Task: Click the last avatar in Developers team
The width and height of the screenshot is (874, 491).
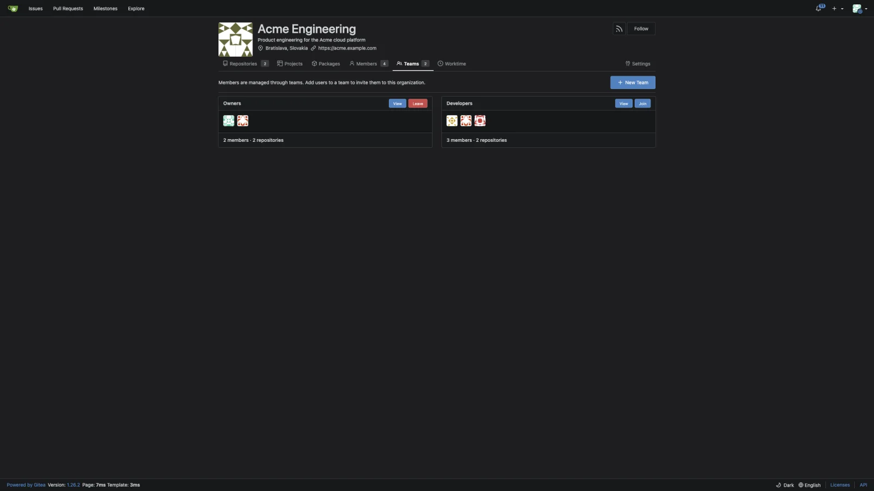Action: 480,121
